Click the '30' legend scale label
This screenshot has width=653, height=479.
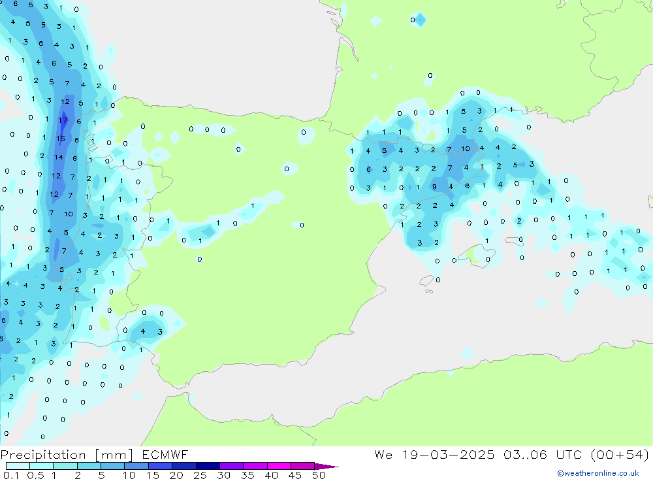pyautogui.click(x=223, y=475)
